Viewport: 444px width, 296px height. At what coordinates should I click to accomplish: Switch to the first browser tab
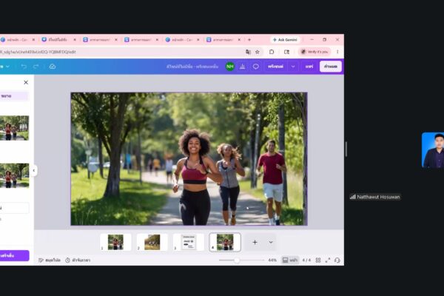coord(18,40)
